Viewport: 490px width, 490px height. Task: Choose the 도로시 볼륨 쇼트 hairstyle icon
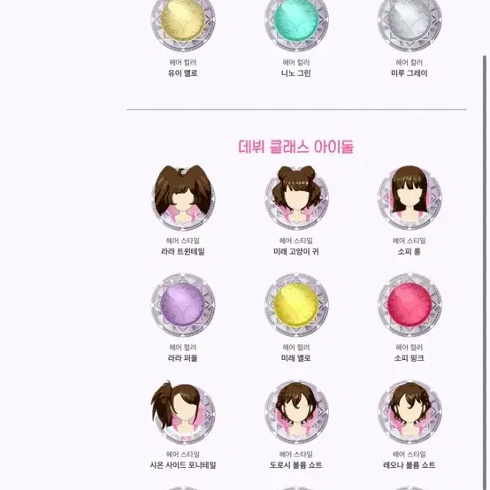coord(296,412)
